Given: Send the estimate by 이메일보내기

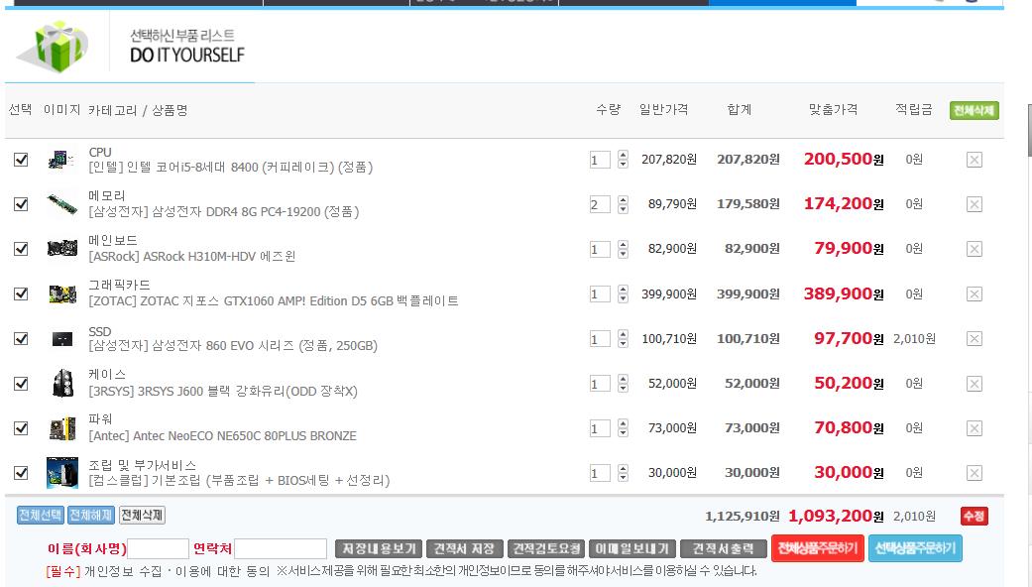Looking at the screenshot, I should tap(632, 549).
